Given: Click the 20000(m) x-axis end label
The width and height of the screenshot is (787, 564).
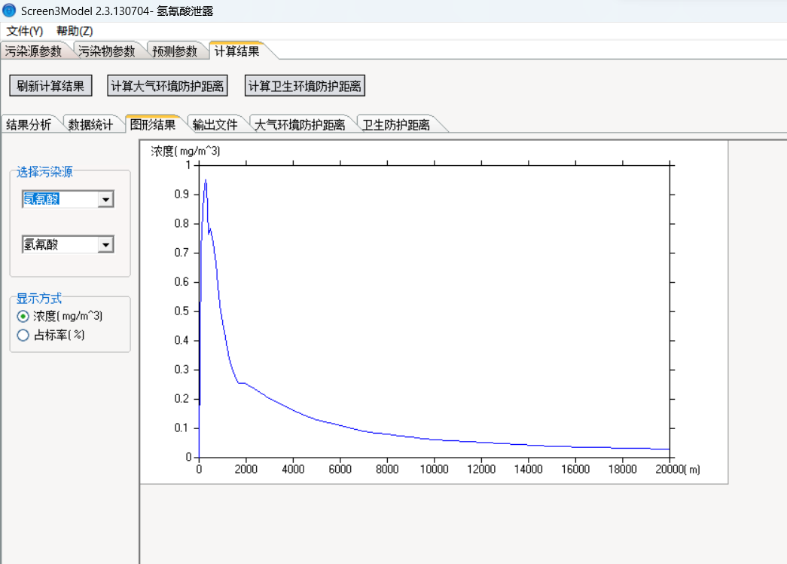Looking at the screenshot, I should pyautogui.click(x=678, y=469).
